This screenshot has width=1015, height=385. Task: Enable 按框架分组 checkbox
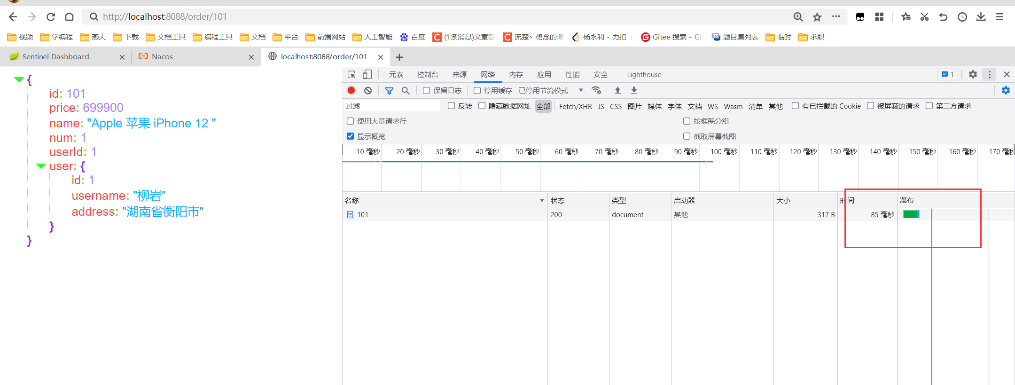(687, 121)
